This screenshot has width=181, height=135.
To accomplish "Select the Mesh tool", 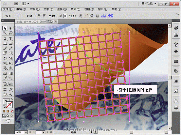I will tap(5, 73).
